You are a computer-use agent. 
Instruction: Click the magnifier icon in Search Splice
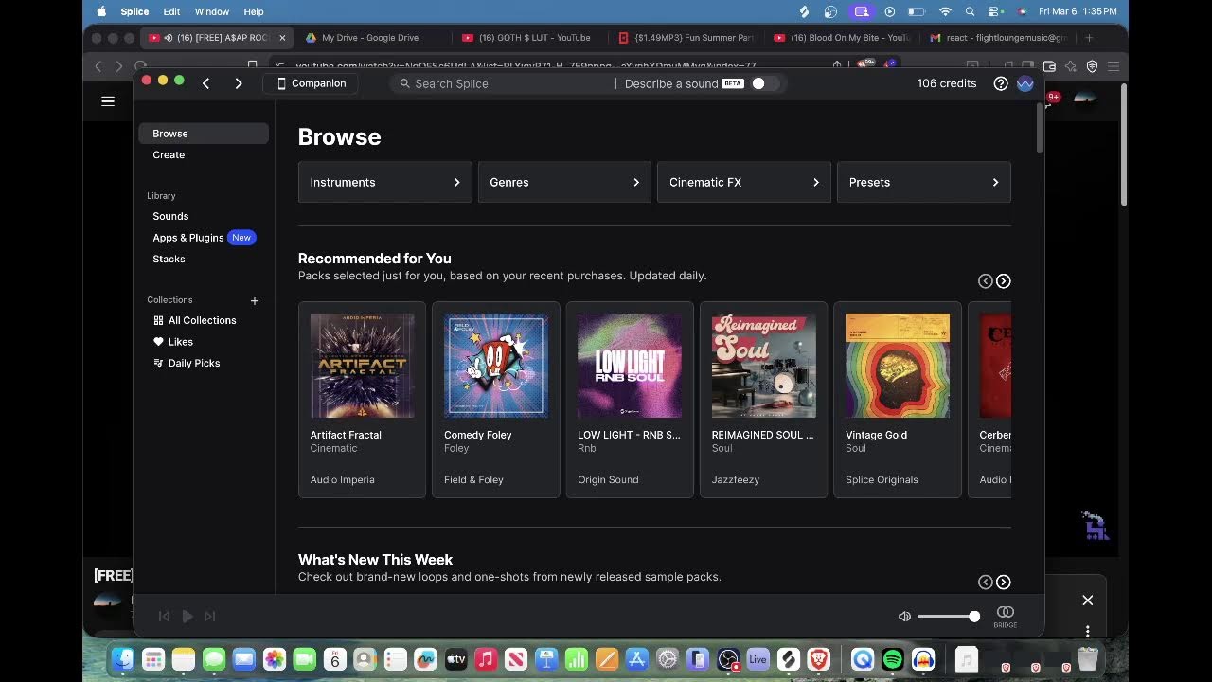(x=405, y=83)
